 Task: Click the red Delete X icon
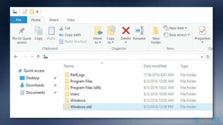click(x=126, y=31)
